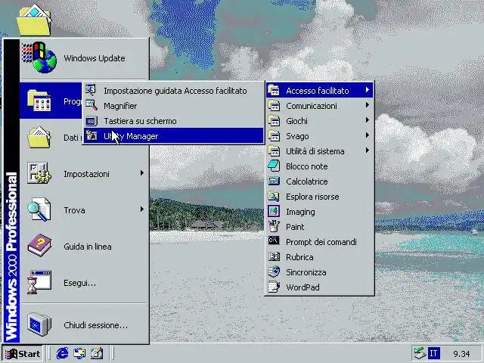This screenshot has height=363, width=484.
Task: Expand the Utilità di sistema arrow
Action: (367, 150)
